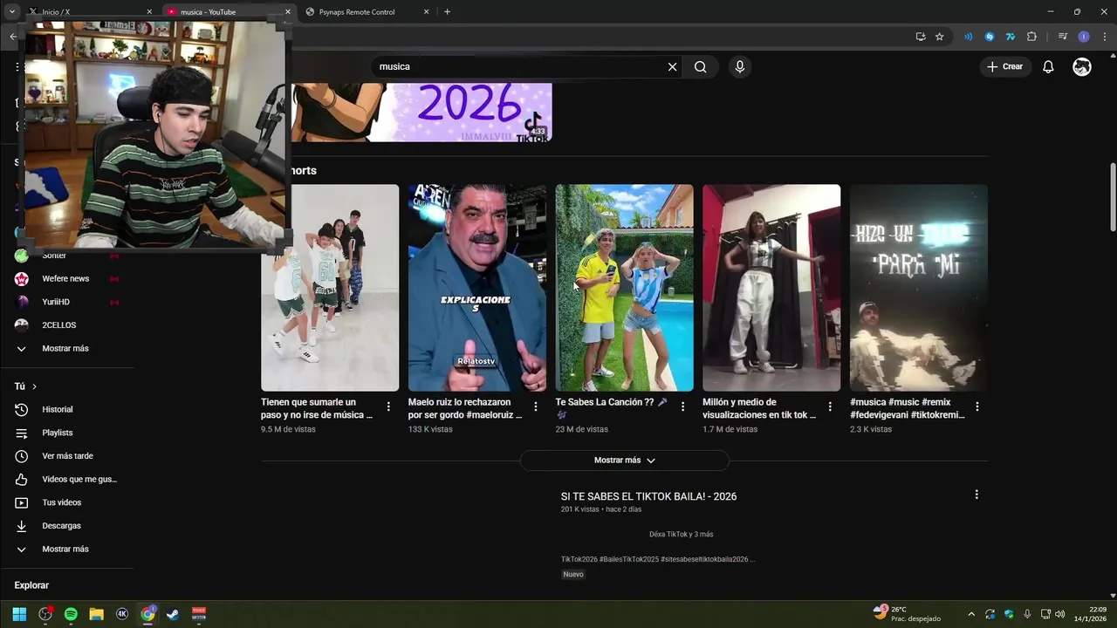Open video 'SI TE SABES EL TIKTOK BAILA! - 2026'
Image resolution: width=1117 pixels, height=628 pixels.
648,496
